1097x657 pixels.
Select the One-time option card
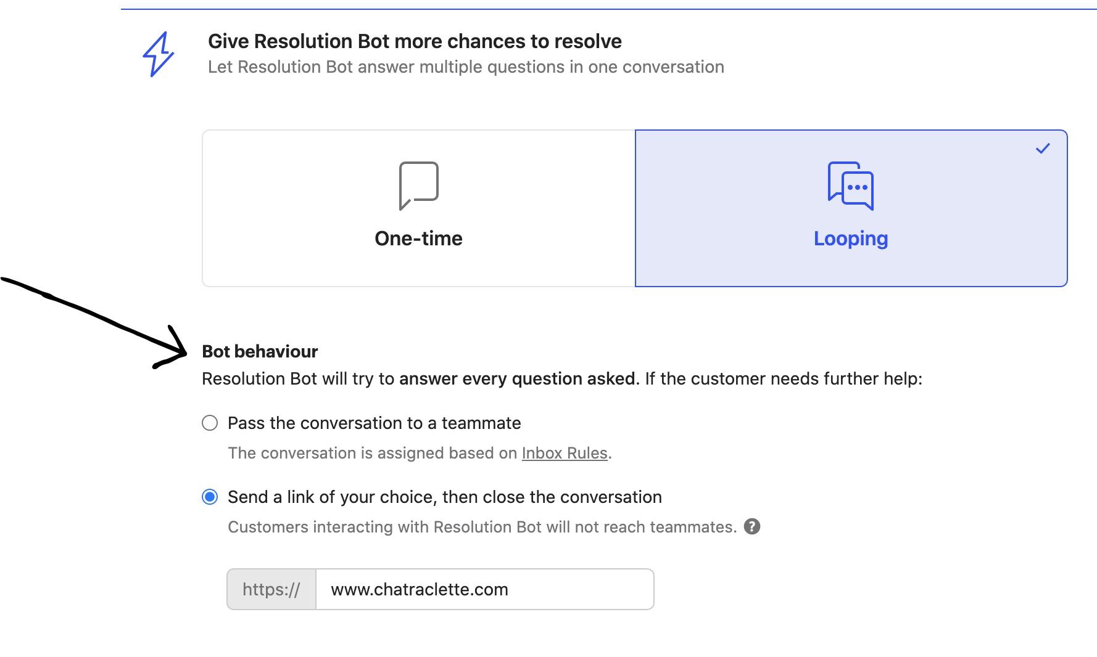pyautogui.click(x=418, y=208)
